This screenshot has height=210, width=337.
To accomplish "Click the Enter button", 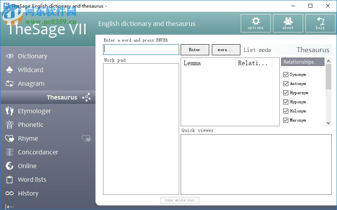I will 195,50.
